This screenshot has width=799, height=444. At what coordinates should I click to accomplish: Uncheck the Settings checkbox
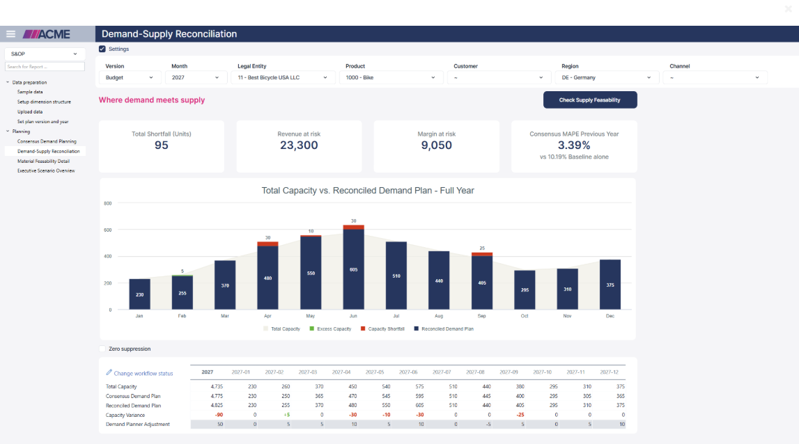[x=102, y=49]
